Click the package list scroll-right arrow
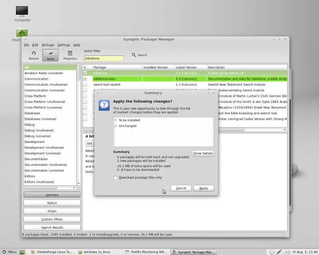The height and width of the screenshot is (255, 319). [x=285, y=129]
